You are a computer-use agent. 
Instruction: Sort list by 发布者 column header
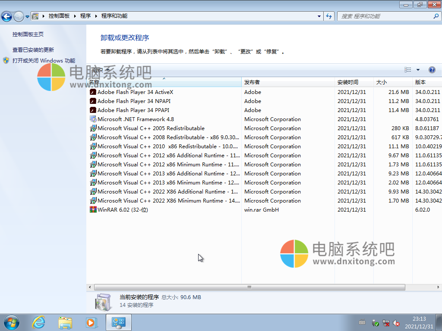point(252,82)
